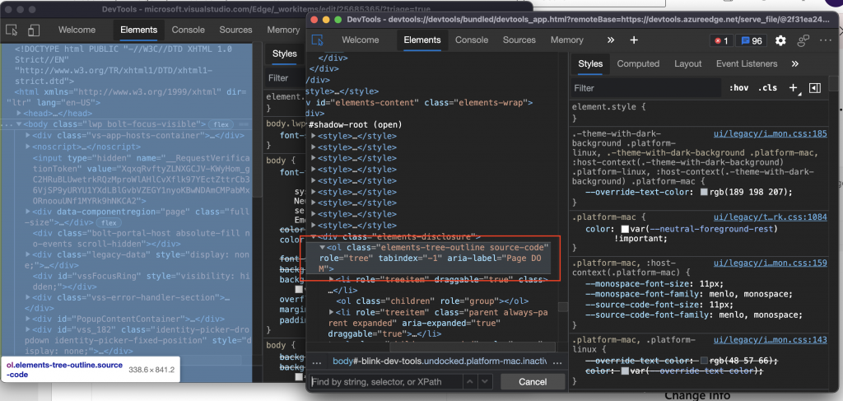Click the front DOM tree vertical scrollbar thumb
This screenshot has width=843, height=401.
point(562,307)
